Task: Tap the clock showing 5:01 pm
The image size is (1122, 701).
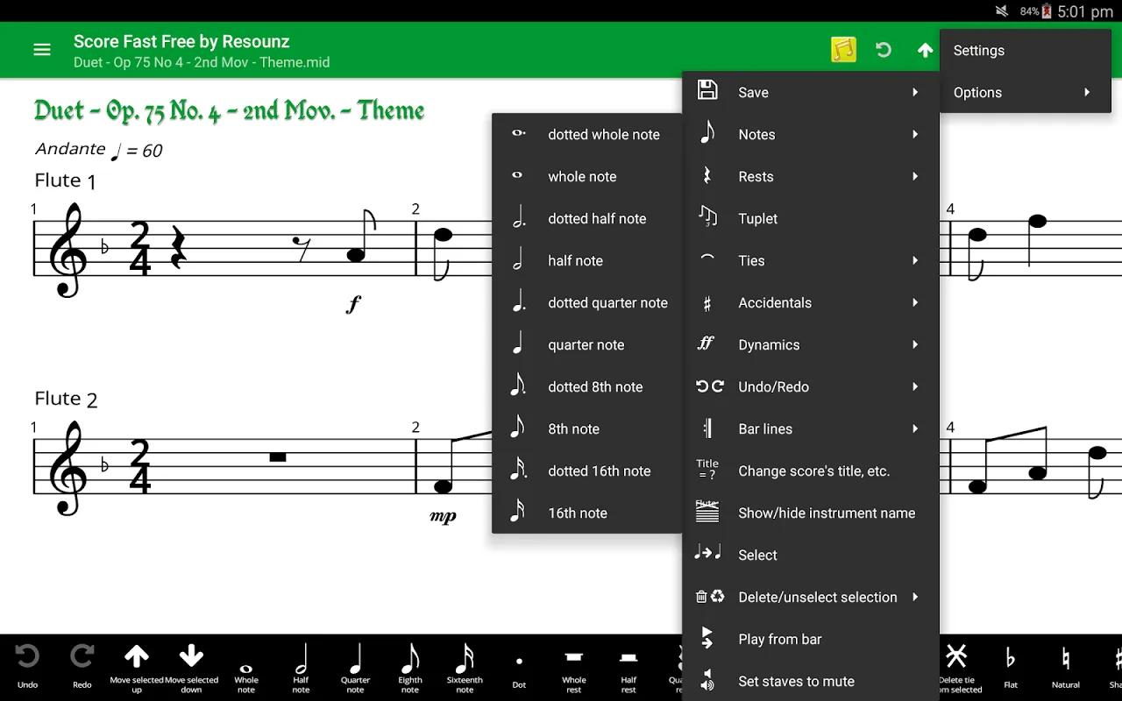Action: (1085, 11)
